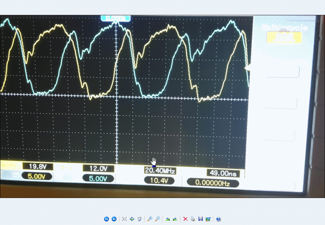Go to the previous image

[106, 219]
